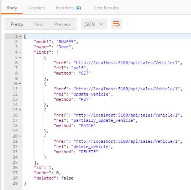Image resolution: width=191 pixels, height=190 pixels.
Task: Click the "update_vehicle" rel value
Action: (91, 94)
